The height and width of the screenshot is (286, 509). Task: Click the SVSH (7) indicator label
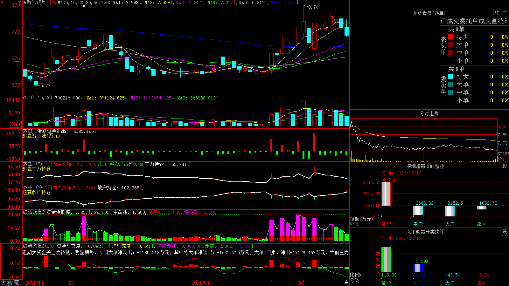click(x=32, y=187)
